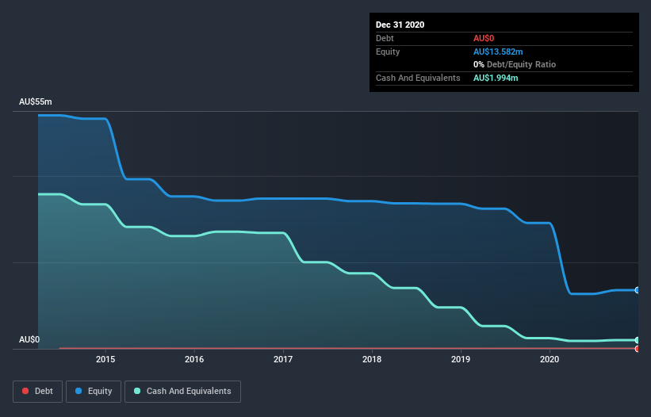Viewport: 651px width, 417px height.
Task: Click the 2020 x-axis label
Action: pyautogui.click(x=550, y=359)
